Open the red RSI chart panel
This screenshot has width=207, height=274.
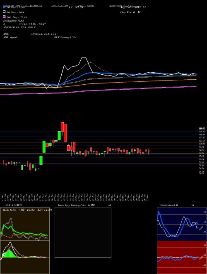coord(182,257)
